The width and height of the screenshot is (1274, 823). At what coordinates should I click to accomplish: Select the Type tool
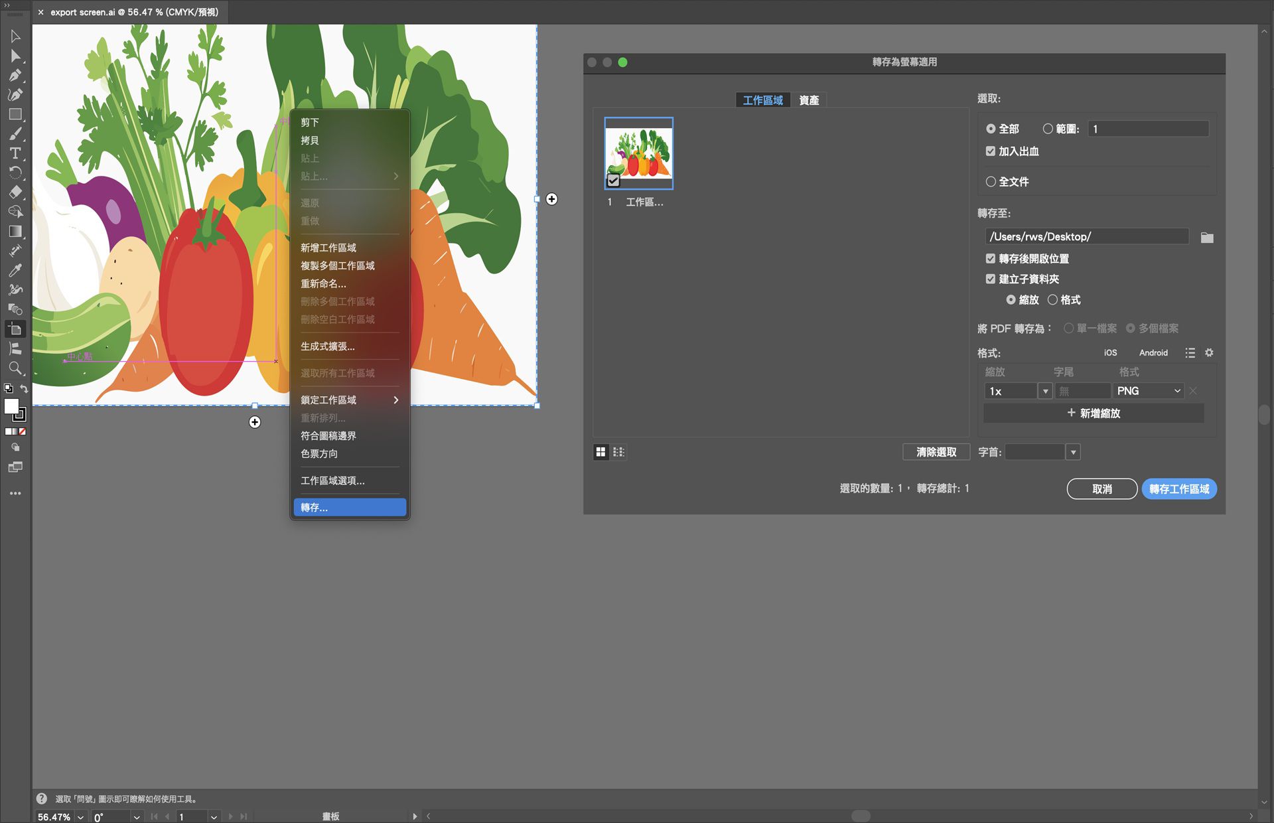[15, 153]
